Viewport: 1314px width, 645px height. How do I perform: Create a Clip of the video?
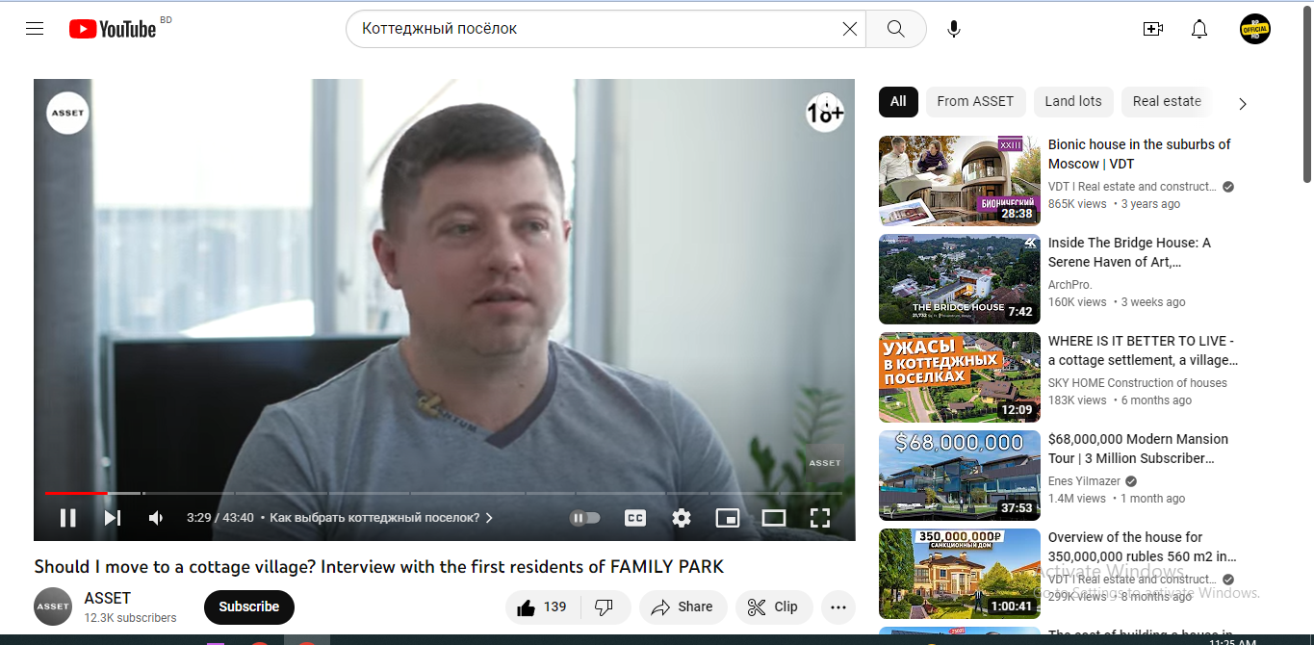pyautogui.click(x=774, y=607)
